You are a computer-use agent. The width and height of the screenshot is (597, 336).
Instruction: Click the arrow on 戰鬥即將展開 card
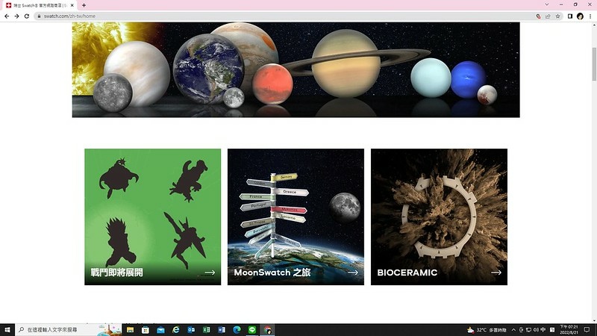click(x=210, y=273)
